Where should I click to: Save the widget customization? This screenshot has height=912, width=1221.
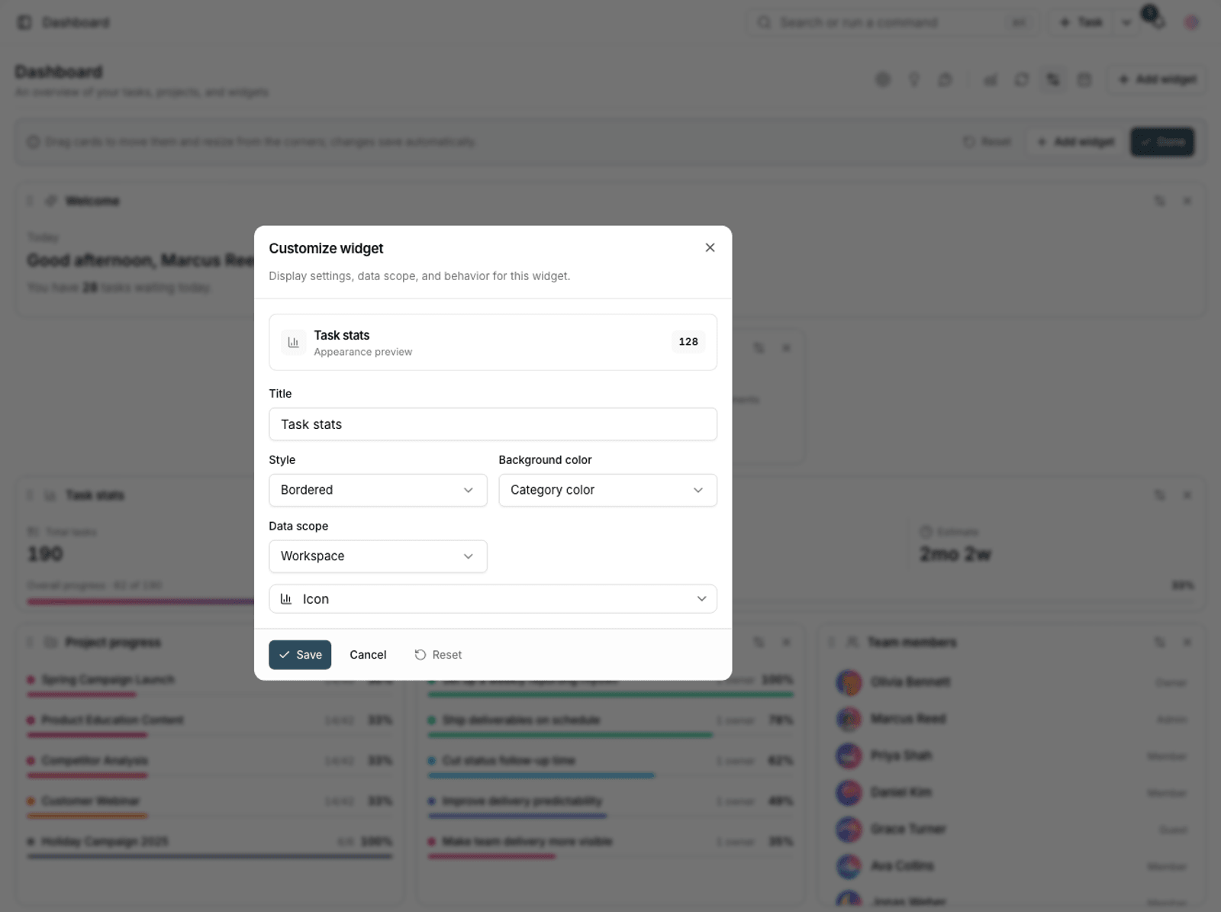(300, 655)
